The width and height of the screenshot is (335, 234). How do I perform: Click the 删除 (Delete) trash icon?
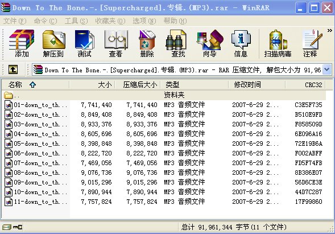(x=147, y=44)
